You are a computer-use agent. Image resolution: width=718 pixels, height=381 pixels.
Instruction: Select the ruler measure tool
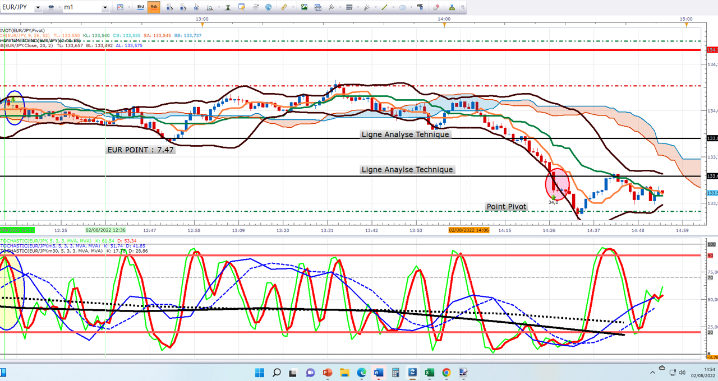click(284, 7)
